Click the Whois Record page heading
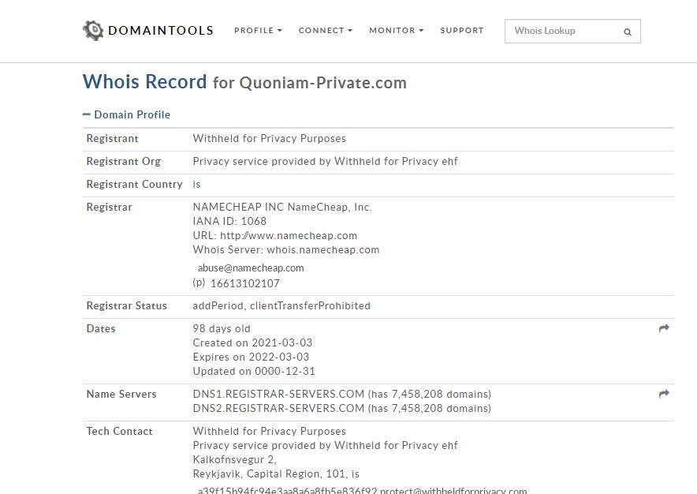The image size is (697, 494). pyautogui.click(x=144, y=82)
